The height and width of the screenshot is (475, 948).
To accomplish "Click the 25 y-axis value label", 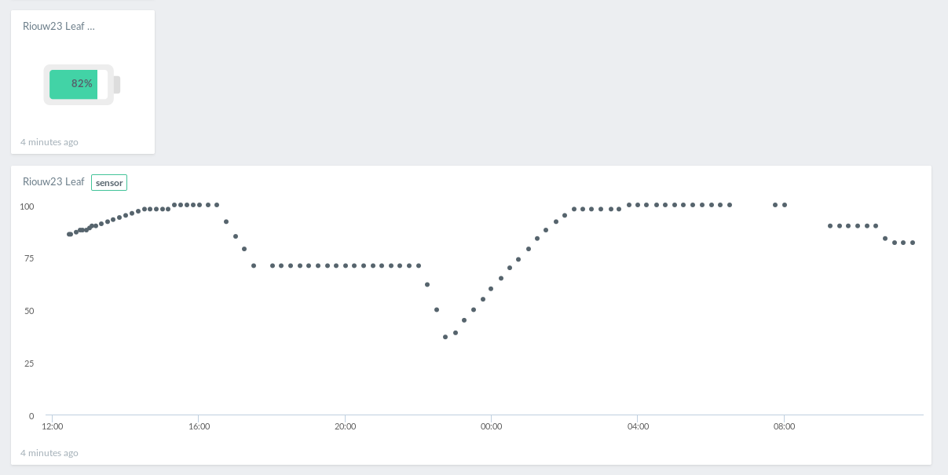I will point(29,364).
